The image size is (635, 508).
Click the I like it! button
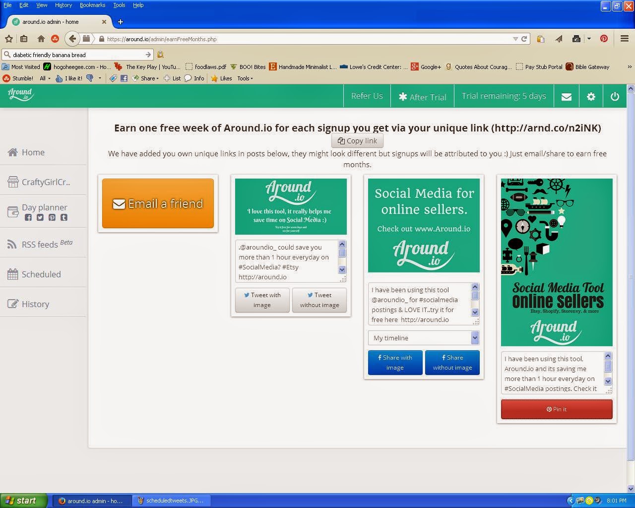point(69,78)
